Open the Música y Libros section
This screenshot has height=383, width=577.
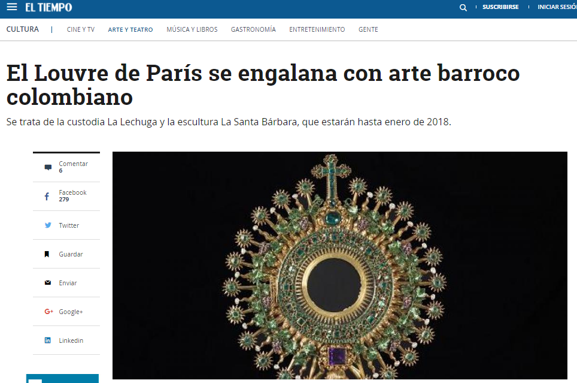tap(192, 29)
